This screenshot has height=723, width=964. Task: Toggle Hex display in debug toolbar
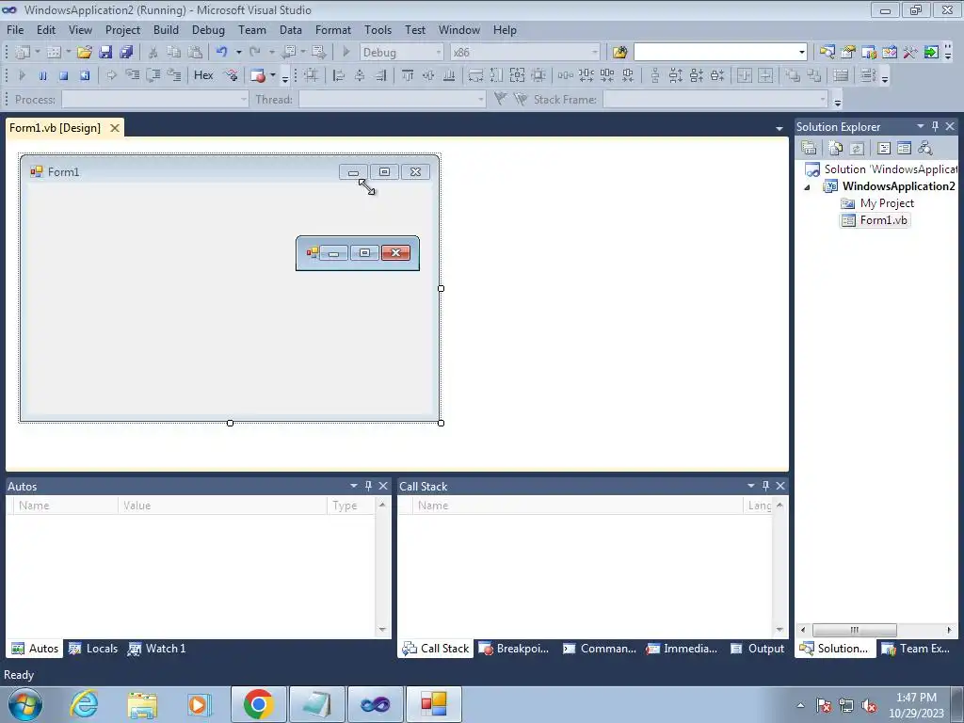coord(203,75)
